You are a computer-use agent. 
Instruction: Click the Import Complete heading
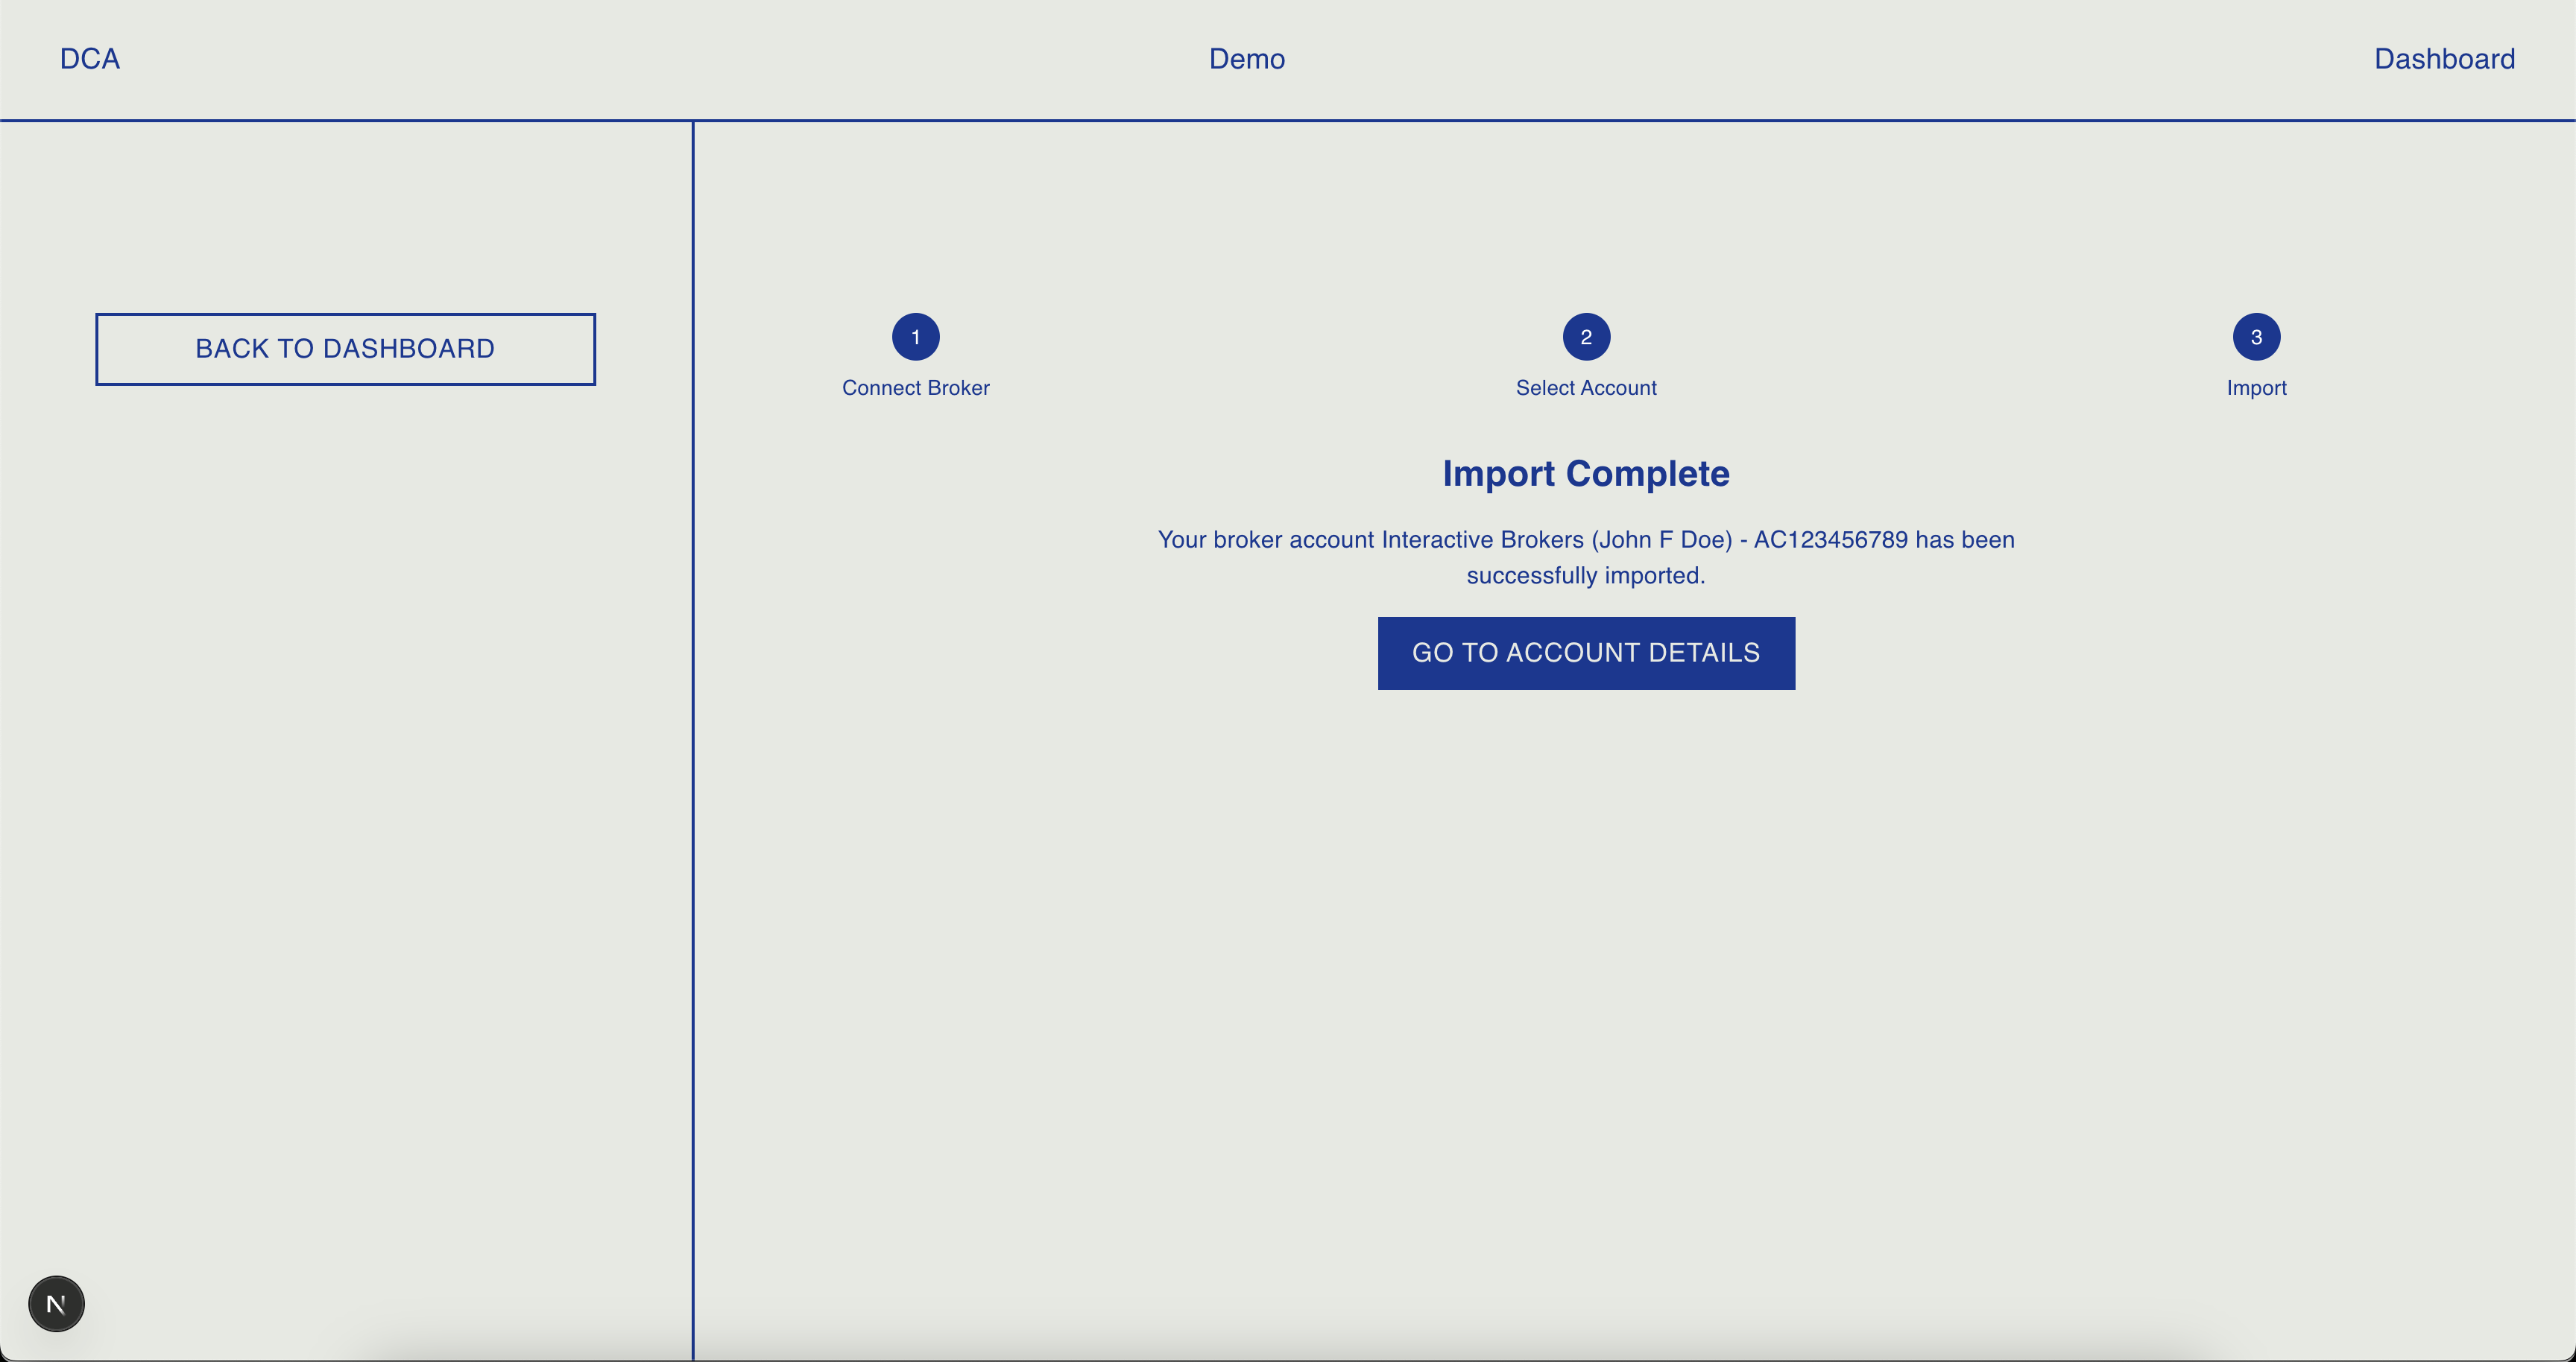(x=1585, y=474)
